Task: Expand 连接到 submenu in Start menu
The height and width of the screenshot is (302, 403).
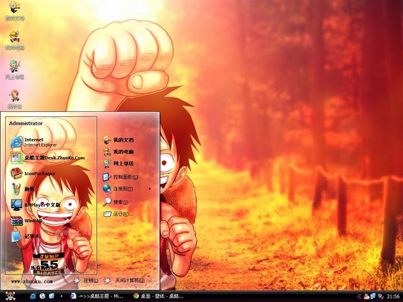Action: tap(127, 189)
